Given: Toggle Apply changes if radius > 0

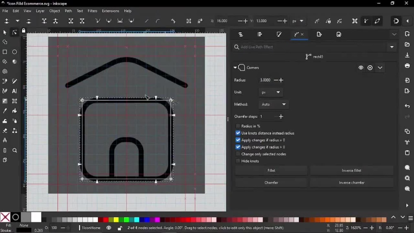Looking at the screenshot, I should (x=238, y=147).
